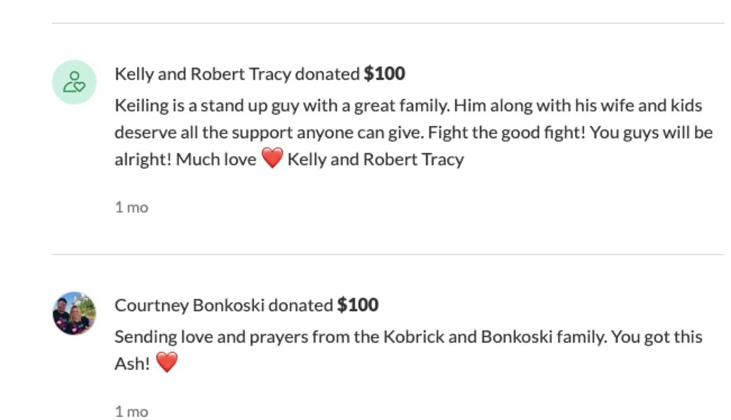Image resolution: width=731 pixels, height=420 pixels.
Task: Click the comment line starting 'Keiling is a stand up guy'
Action: point(408,105)
